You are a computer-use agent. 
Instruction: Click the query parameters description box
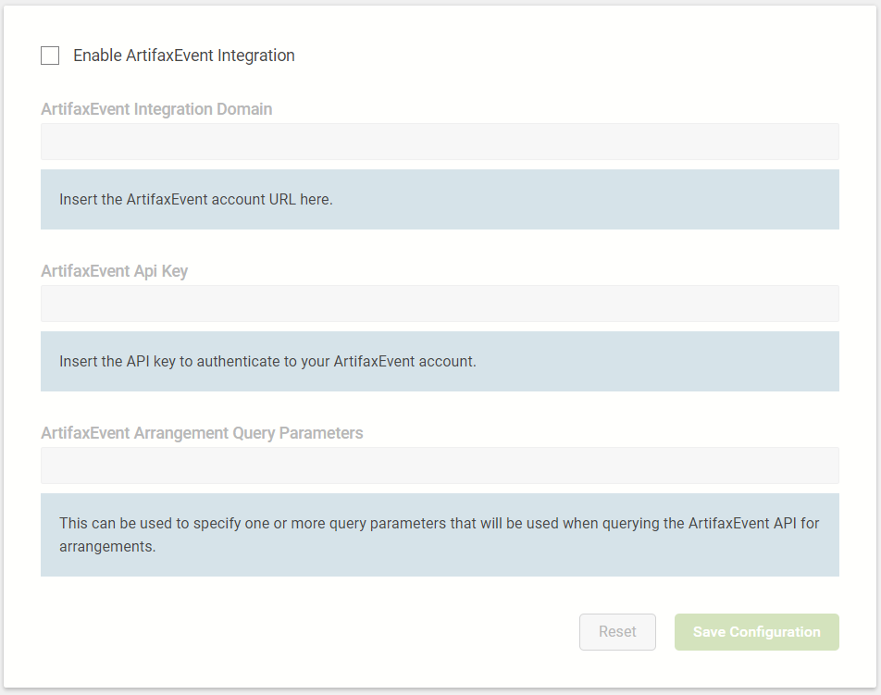click(440, 535)
